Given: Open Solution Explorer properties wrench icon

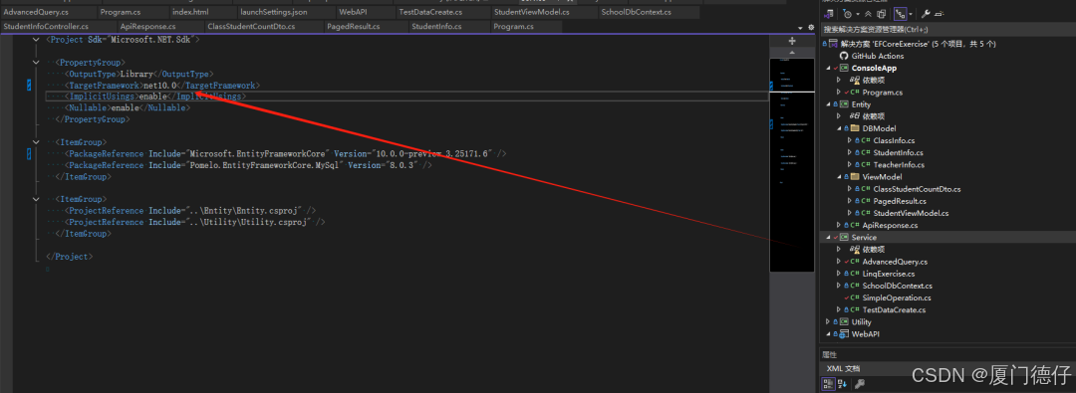Looking at the screenshot, I should tap(925, 14).
